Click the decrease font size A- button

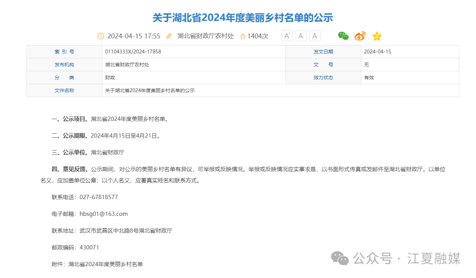point(301,36)
